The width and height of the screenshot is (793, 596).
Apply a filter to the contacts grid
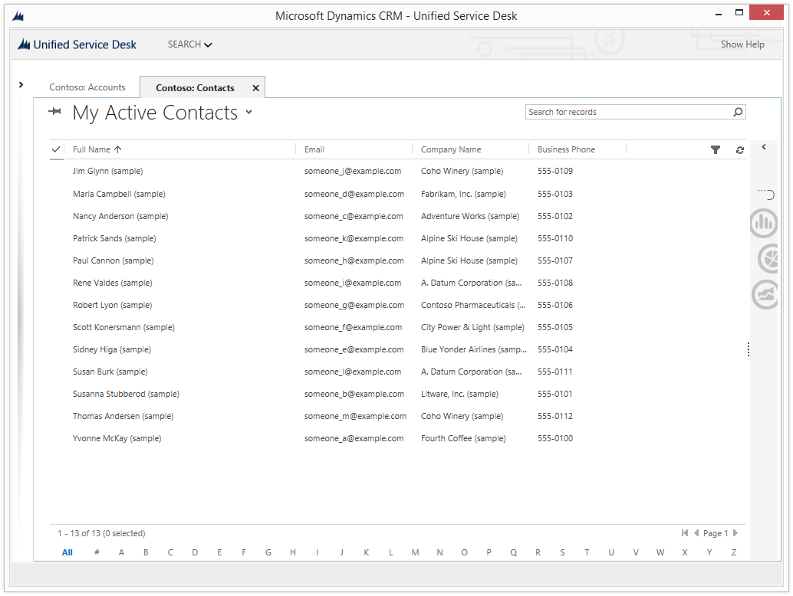[x=716, y=149]
